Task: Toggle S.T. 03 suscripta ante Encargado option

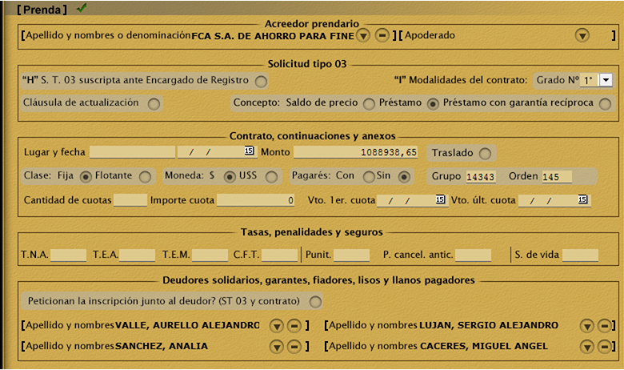Action: point(261,82)
